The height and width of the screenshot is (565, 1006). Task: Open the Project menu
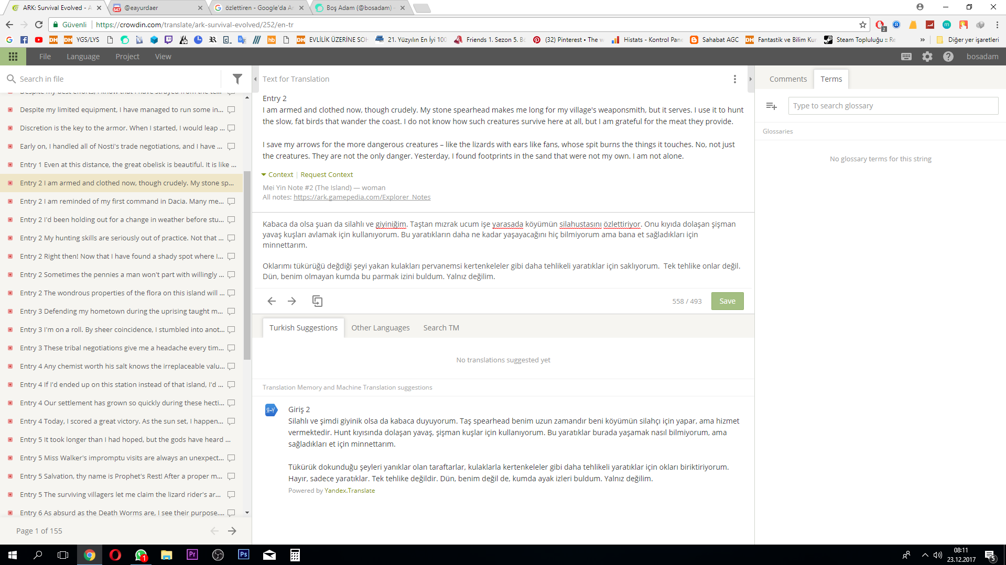tap(127, 57)
